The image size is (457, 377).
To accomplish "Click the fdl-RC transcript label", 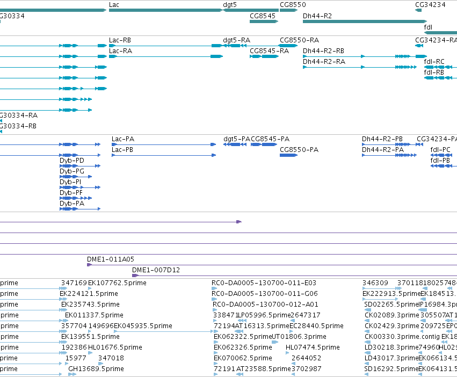I will click(434, 62).
